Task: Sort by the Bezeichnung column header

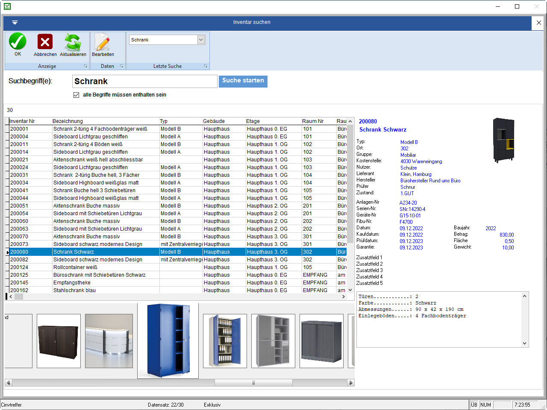Action: [x=106, y=121]
